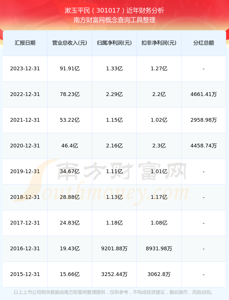Select net profit value 1.11亿
The image size is (229, 300).
coord(114,171)
